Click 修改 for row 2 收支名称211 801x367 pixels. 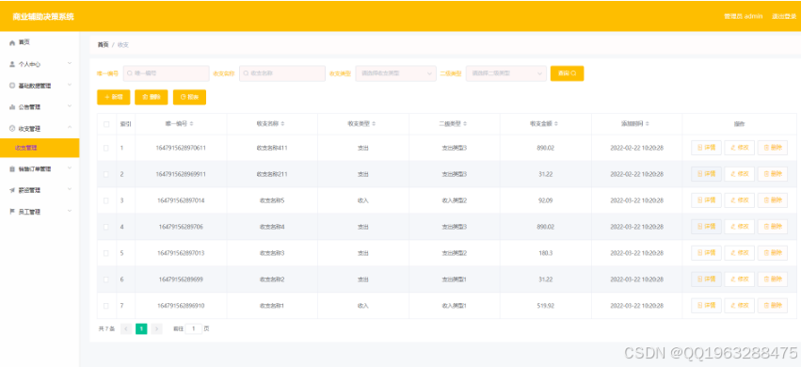click(740, 174)
